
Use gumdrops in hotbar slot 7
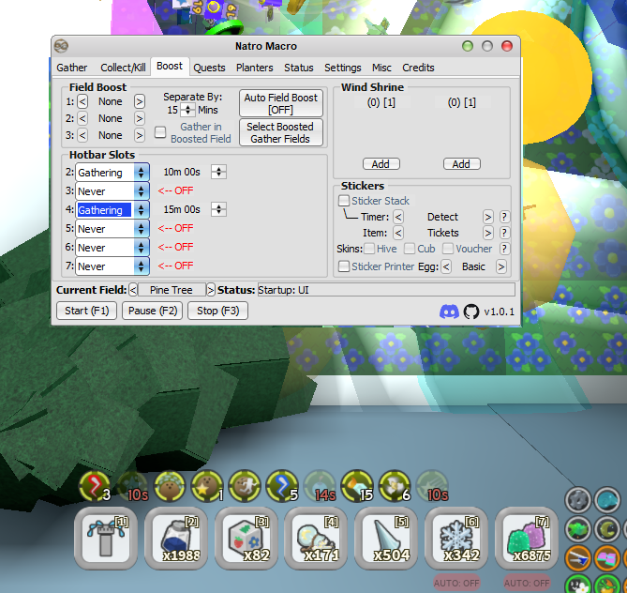click(x=527, y=539)
